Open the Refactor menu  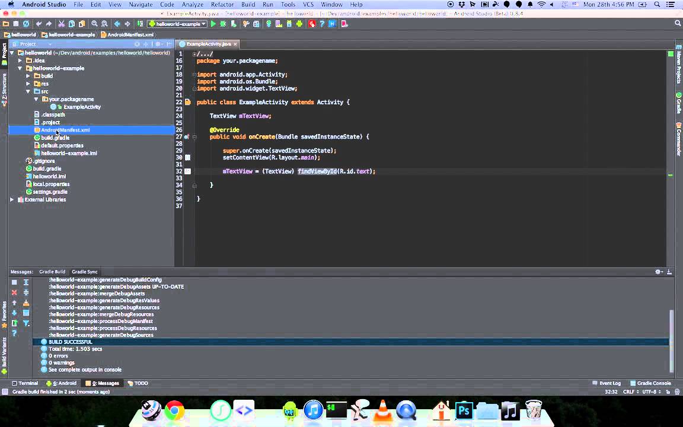(x=222, y=4)
